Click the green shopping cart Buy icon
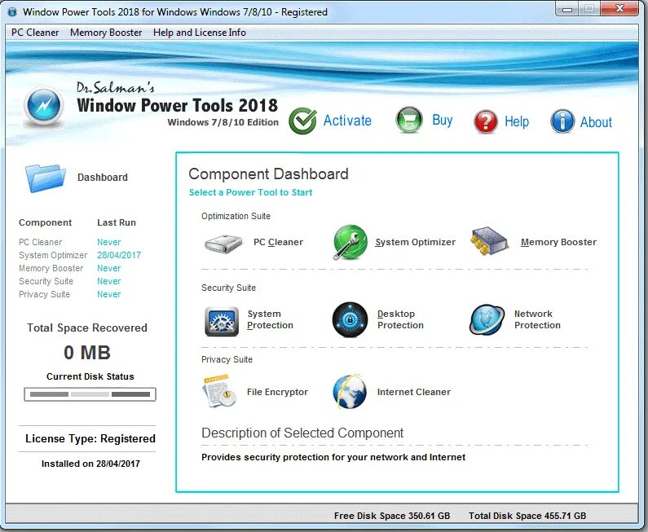Screen dimensions: 648x532 click(409, 121)
